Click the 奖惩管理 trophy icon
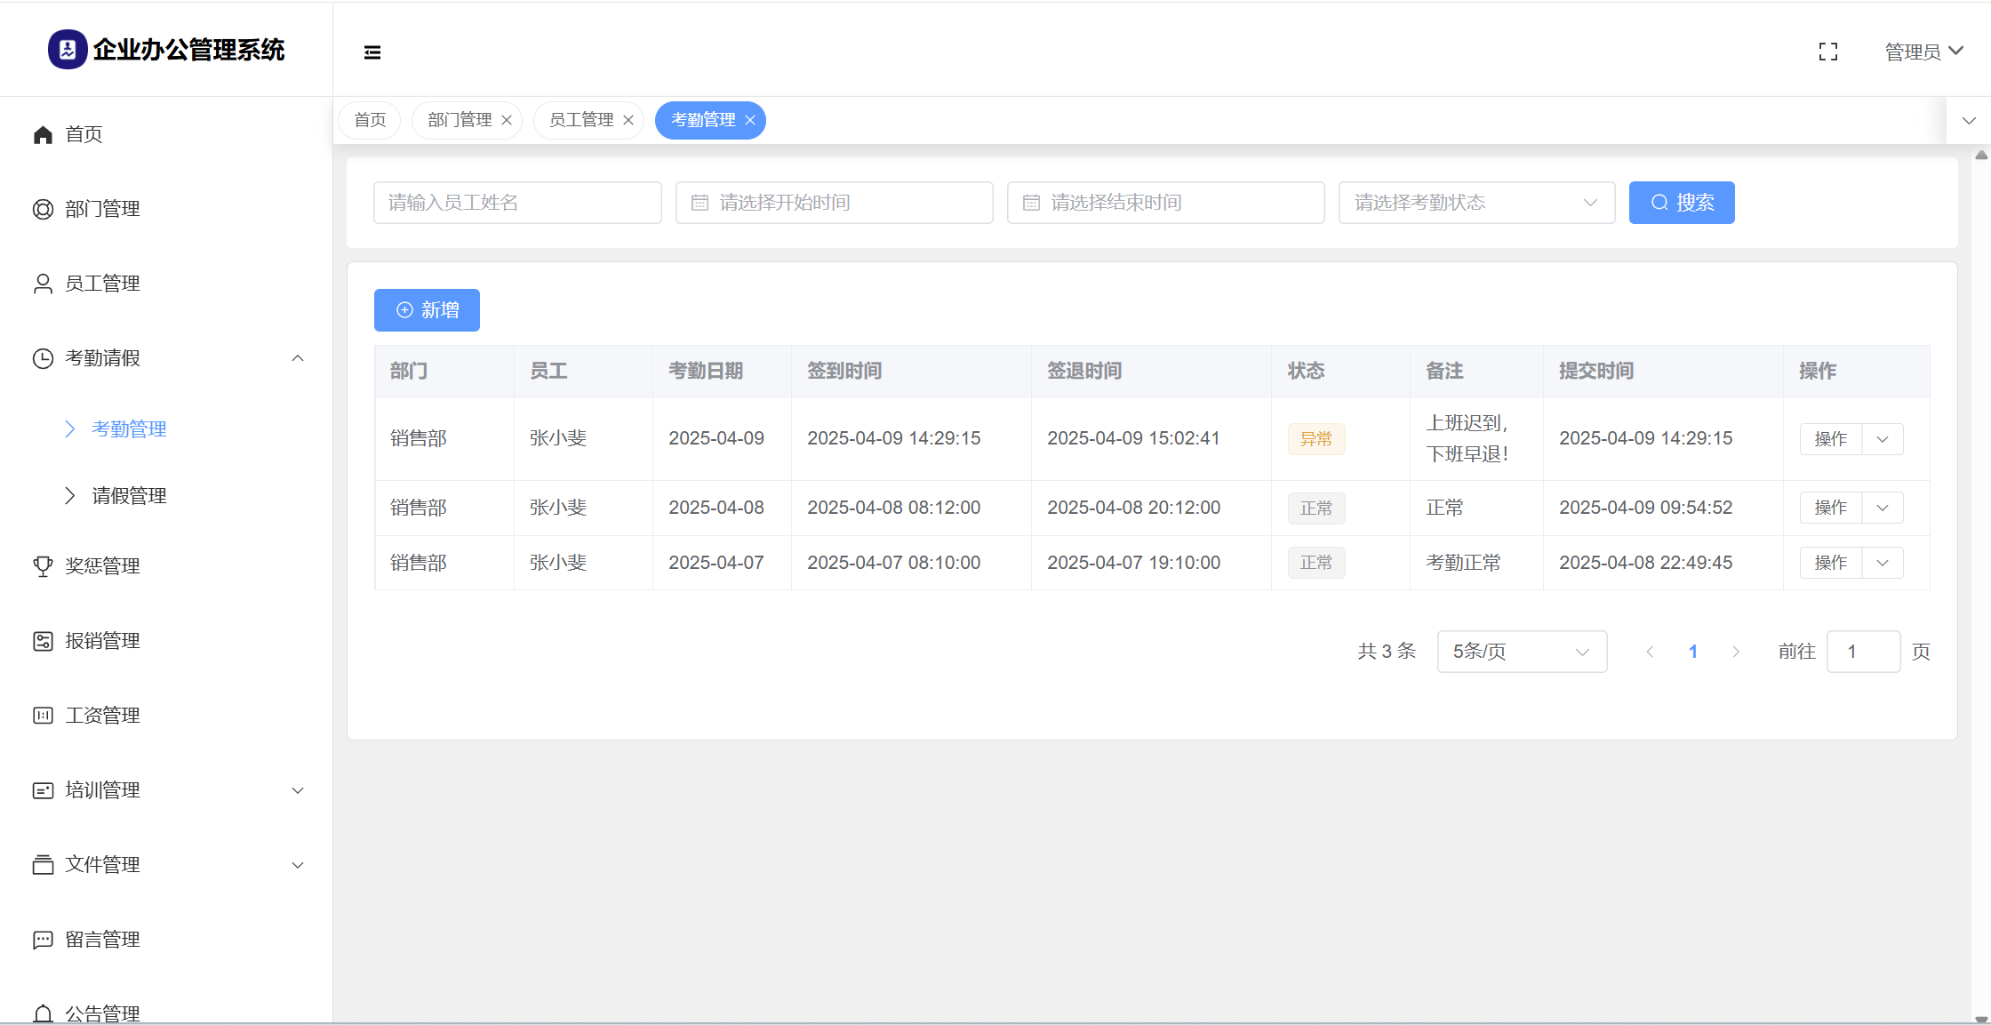 point(43,566)
